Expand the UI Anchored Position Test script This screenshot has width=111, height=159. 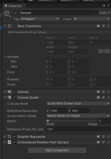pos(5,142)
